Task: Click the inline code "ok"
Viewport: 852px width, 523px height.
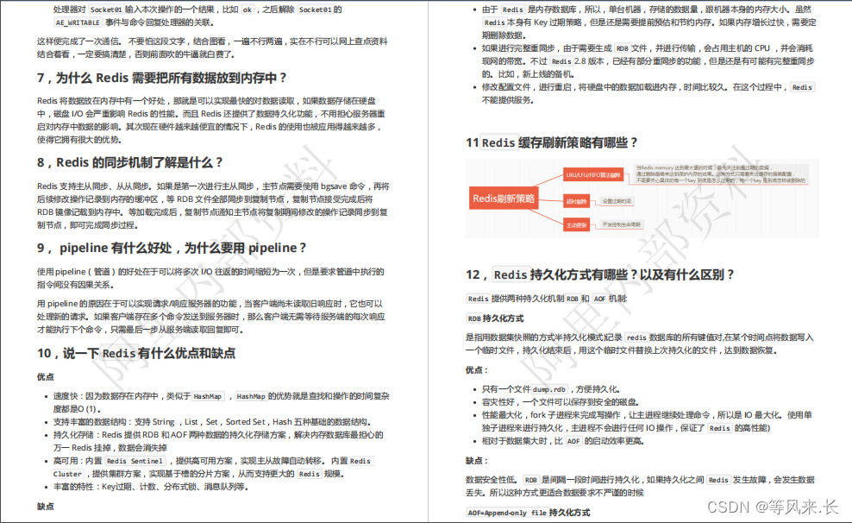Action: [247, 9]
